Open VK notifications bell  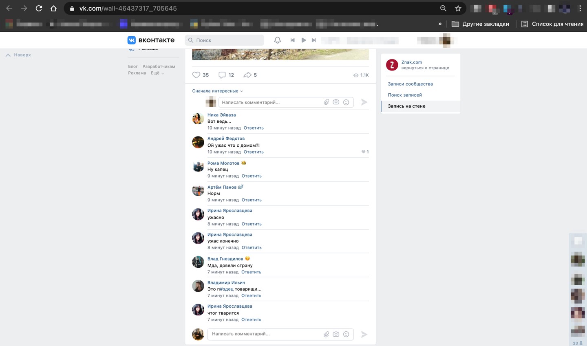[277, 40]
